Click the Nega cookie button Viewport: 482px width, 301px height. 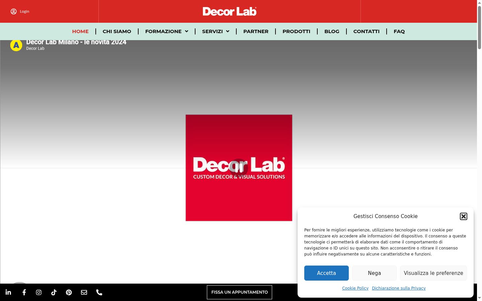pyautogui.click(x=374, y=273)
